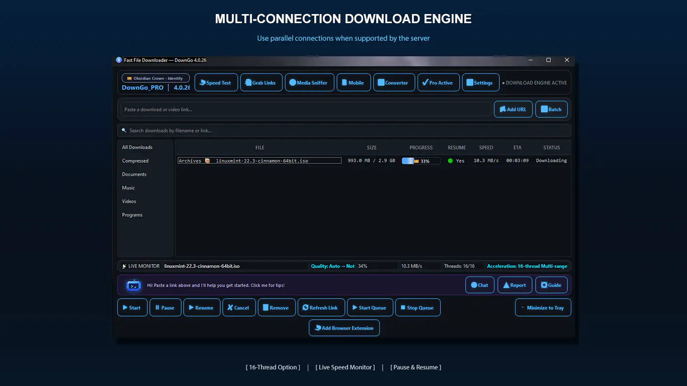
Task: Click Stop Queue
Action: pyautogui.click(x=417, y=308)
